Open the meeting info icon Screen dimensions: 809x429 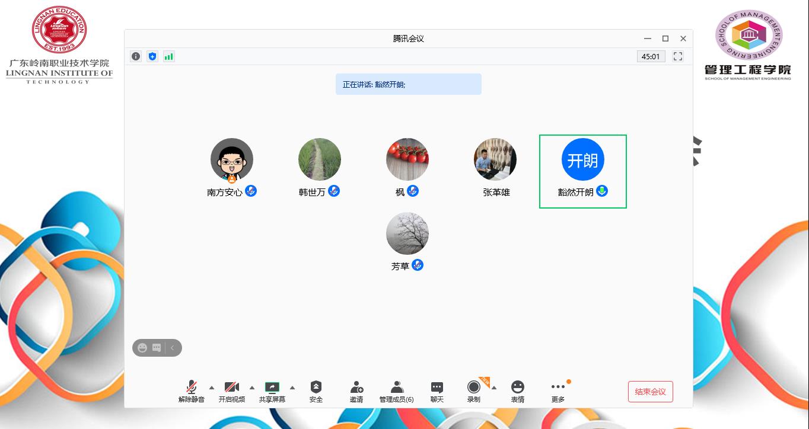point(136,56)
